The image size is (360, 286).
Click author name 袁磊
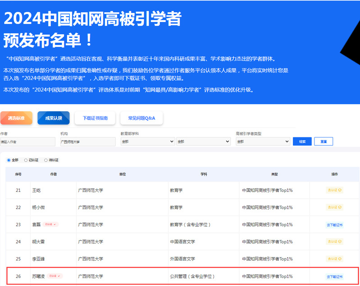point(36,224)
